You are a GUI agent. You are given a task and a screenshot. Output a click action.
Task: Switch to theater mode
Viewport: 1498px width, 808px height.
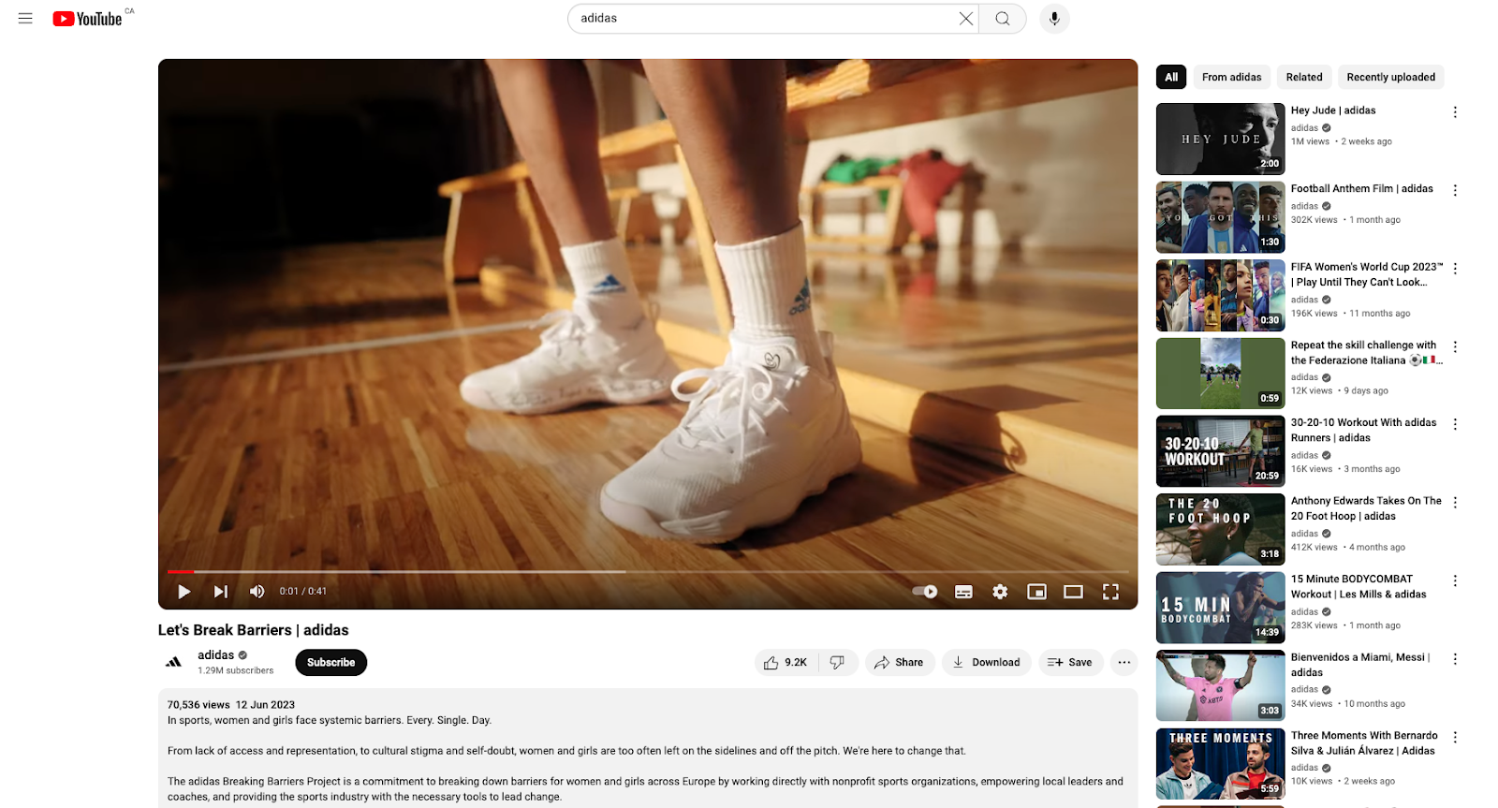point(1073,592)
